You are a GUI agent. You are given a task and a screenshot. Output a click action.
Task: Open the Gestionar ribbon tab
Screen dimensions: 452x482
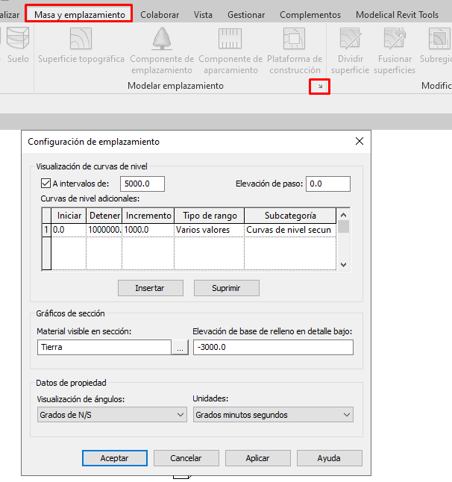[246, 15]
